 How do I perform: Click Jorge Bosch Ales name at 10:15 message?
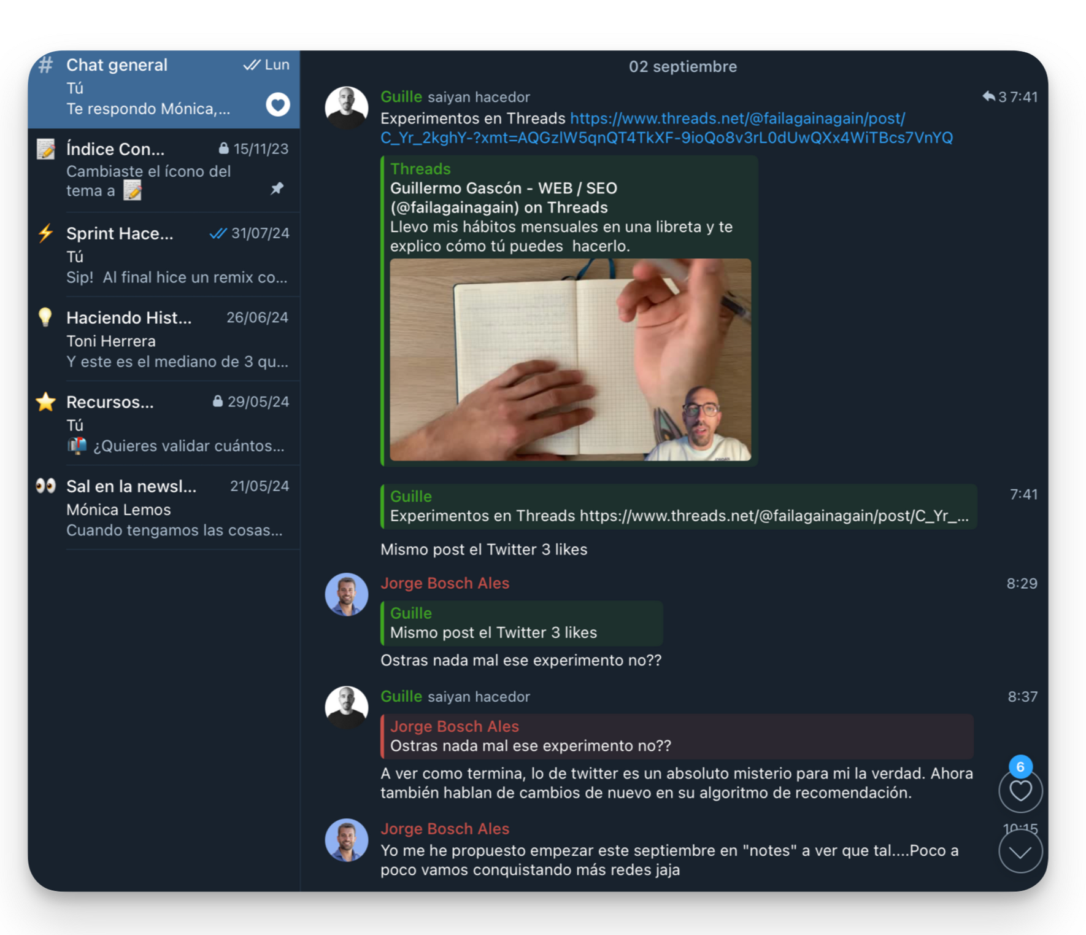point(445,829)
